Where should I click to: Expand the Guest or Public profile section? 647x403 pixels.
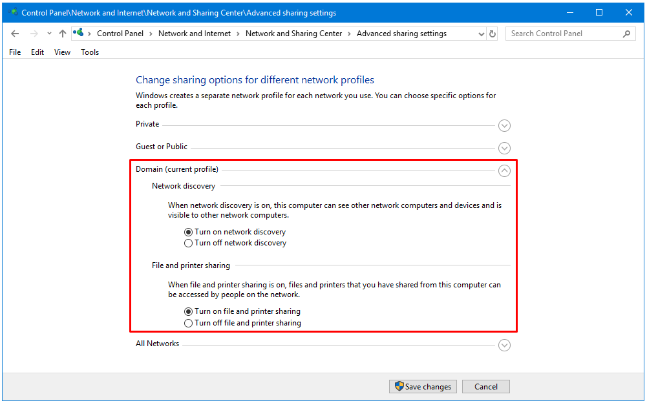click(505, 148)
